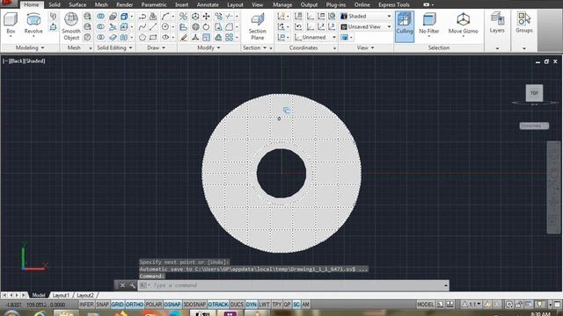563x316 pixels.
Task: Open the Solid ribbon tab
Action: tap(55, 4)
